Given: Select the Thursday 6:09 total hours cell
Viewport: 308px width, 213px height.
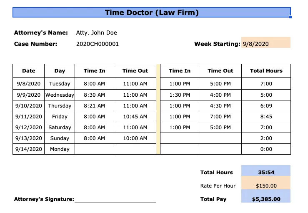Looking at the screenshot, I should pos(266,106).
